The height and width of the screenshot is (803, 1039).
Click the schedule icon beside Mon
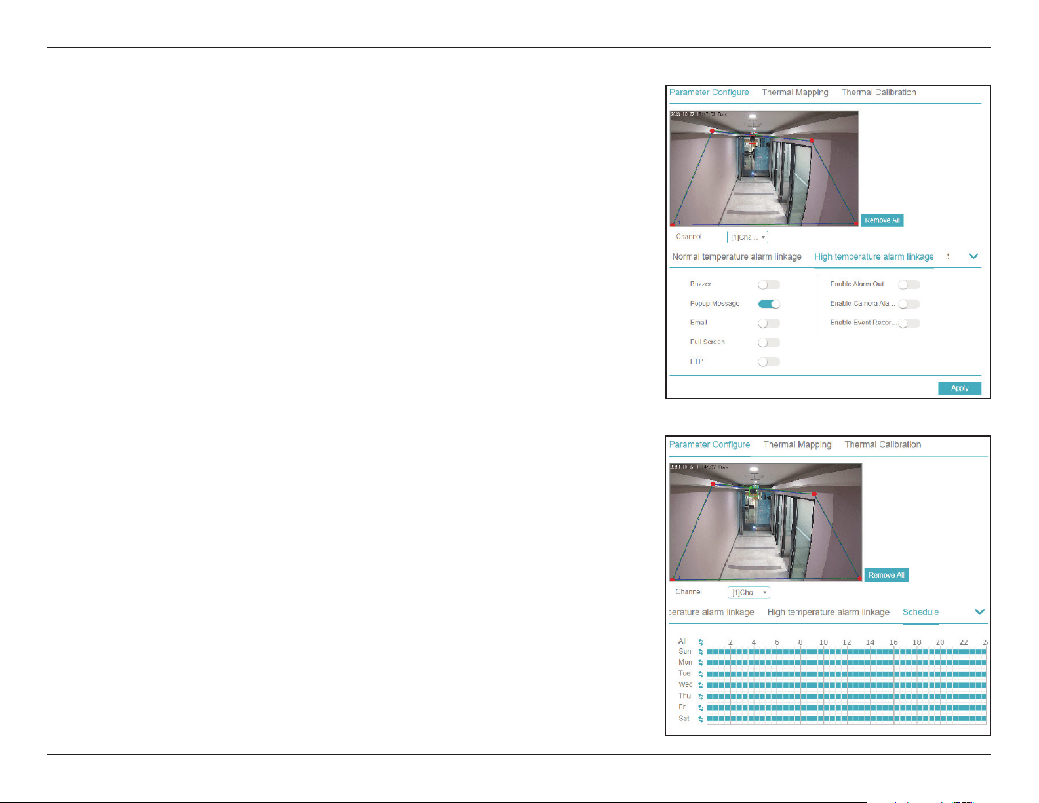[701, 663]
